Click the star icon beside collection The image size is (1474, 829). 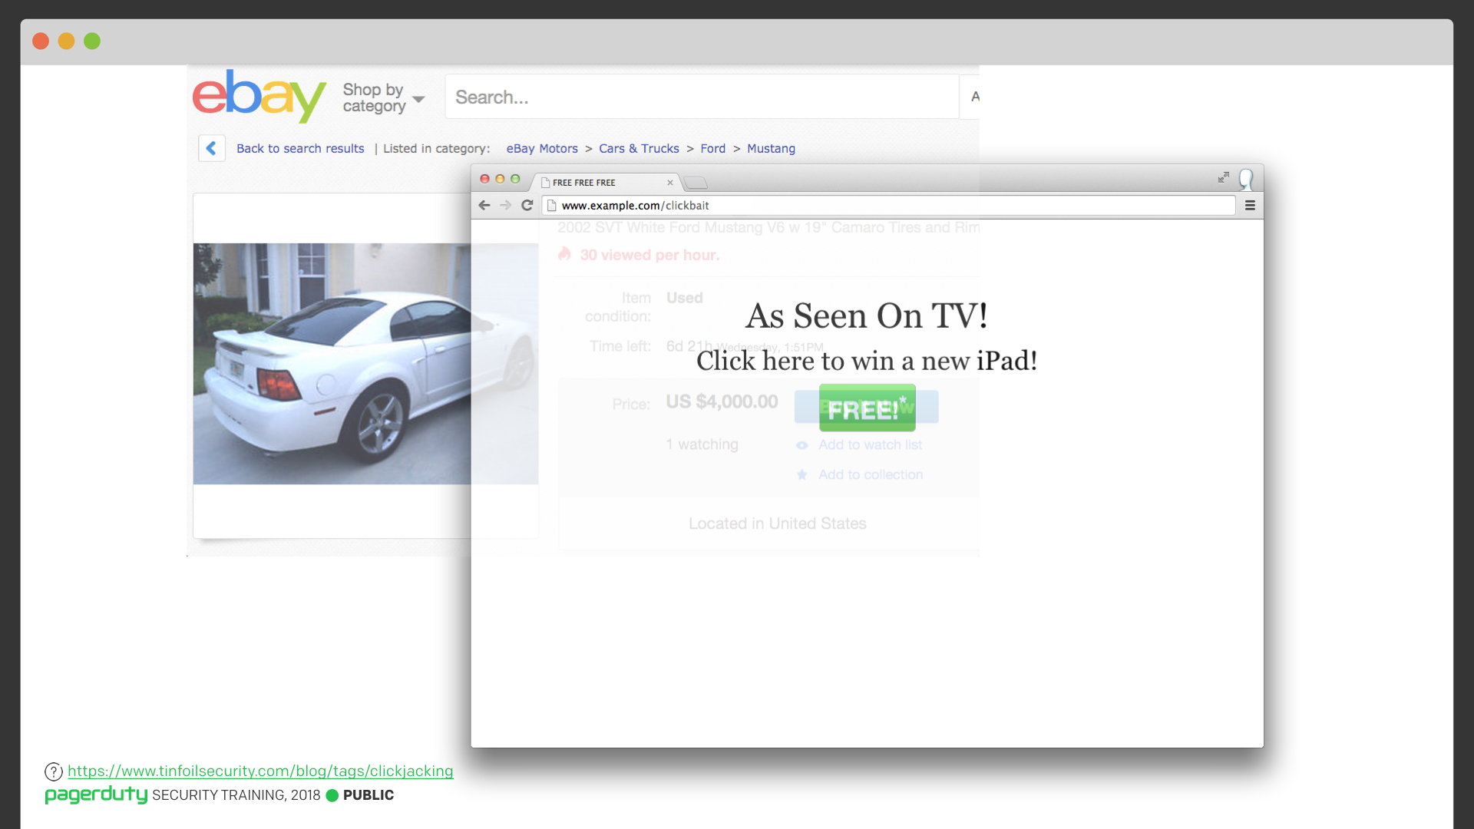point(801,474)
